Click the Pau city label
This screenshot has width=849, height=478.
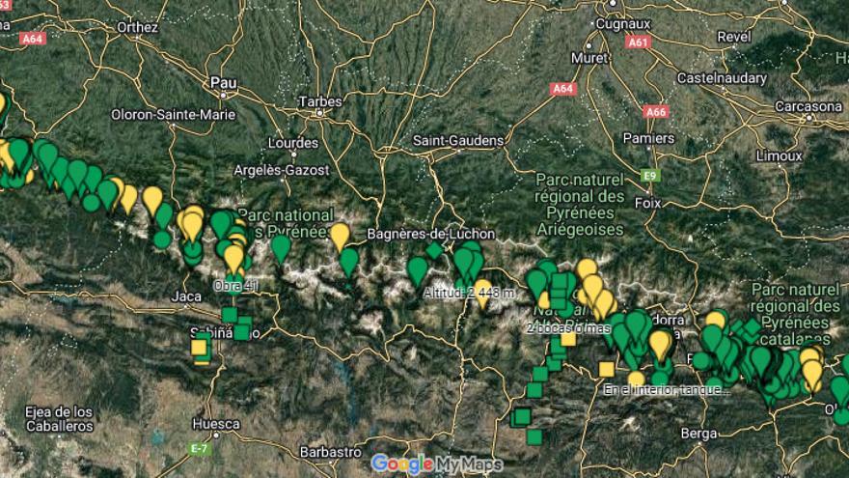[224, 83]
